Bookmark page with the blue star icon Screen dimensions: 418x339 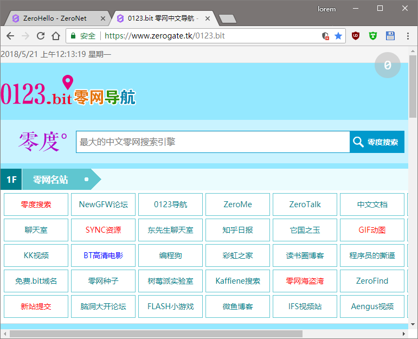(x=338, y=36)
